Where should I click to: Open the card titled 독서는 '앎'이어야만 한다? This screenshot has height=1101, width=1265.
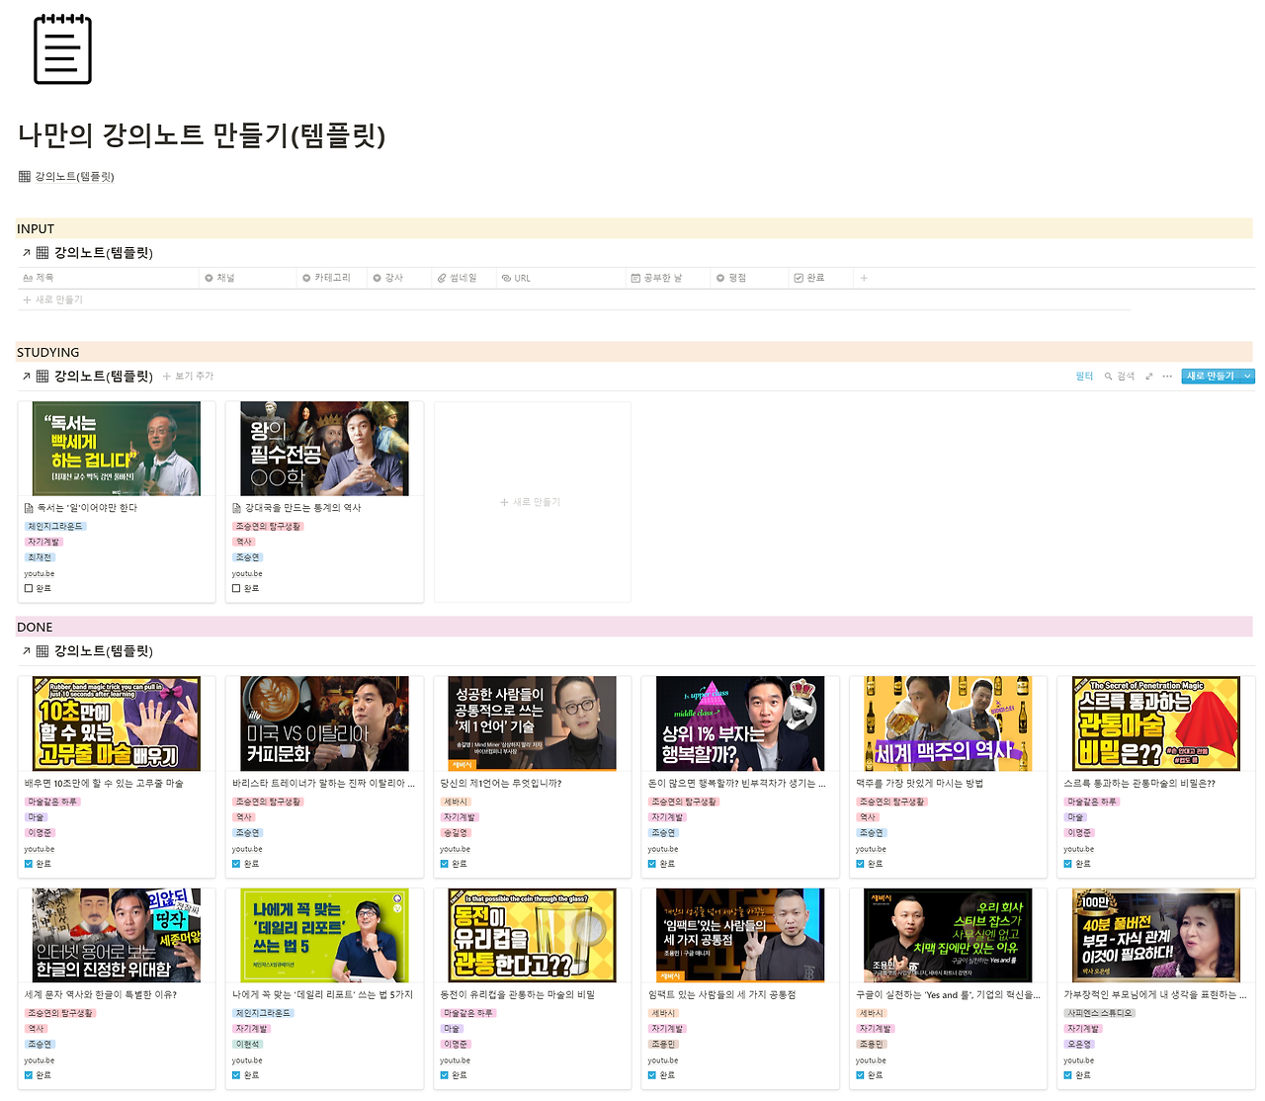click(x=88, y=508)
